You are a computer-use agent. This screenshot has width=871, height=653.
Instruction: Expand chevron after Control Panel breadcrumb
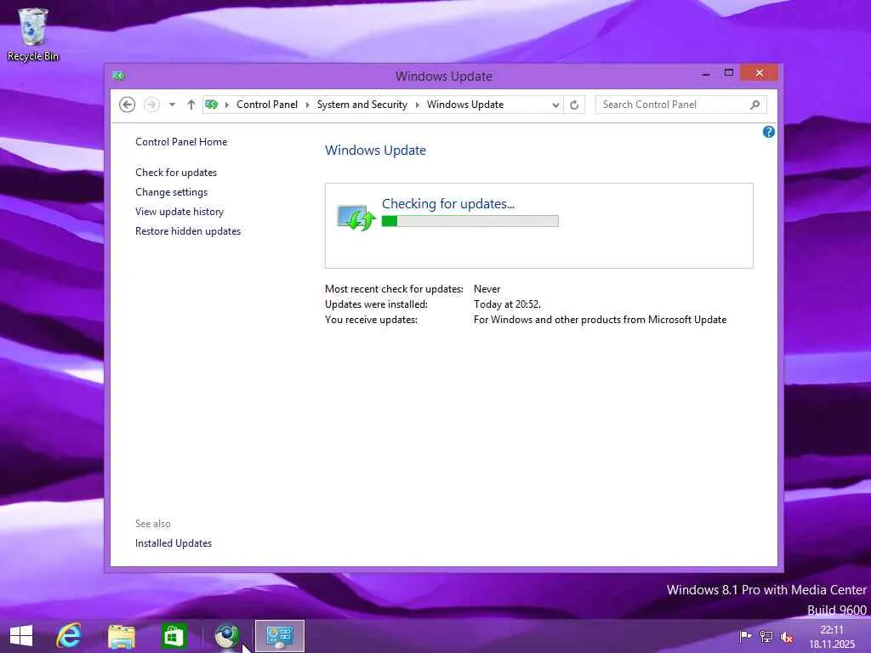click(307, 105)
